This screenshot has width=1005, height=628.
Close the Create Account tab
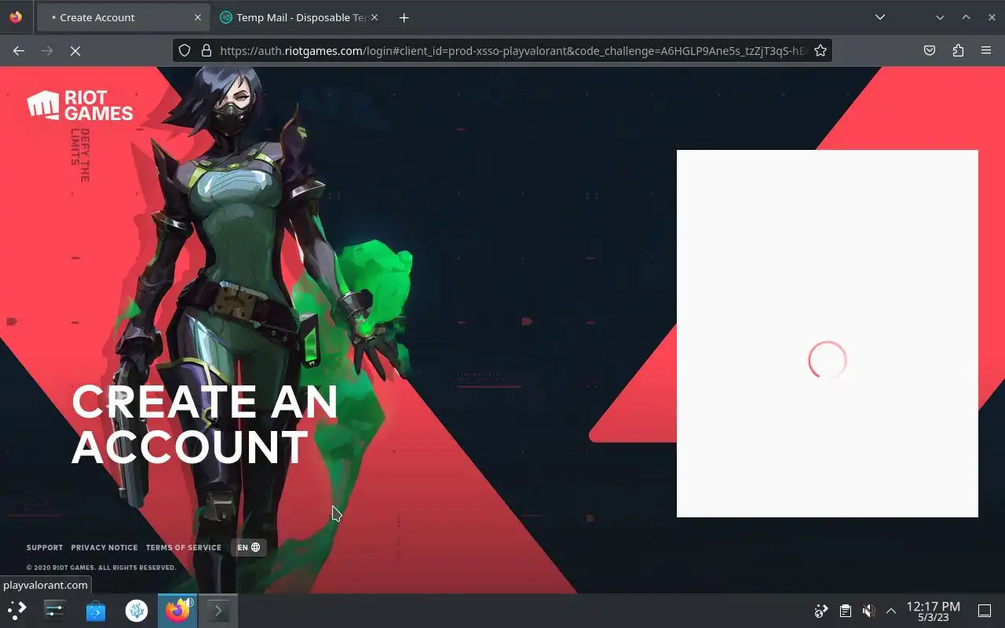pos(198,17)
